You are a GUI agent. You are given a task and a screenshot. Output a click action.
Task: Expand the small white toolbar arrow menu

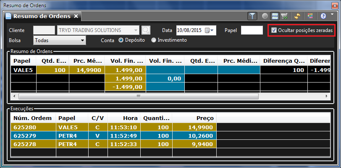click(332, 14)
